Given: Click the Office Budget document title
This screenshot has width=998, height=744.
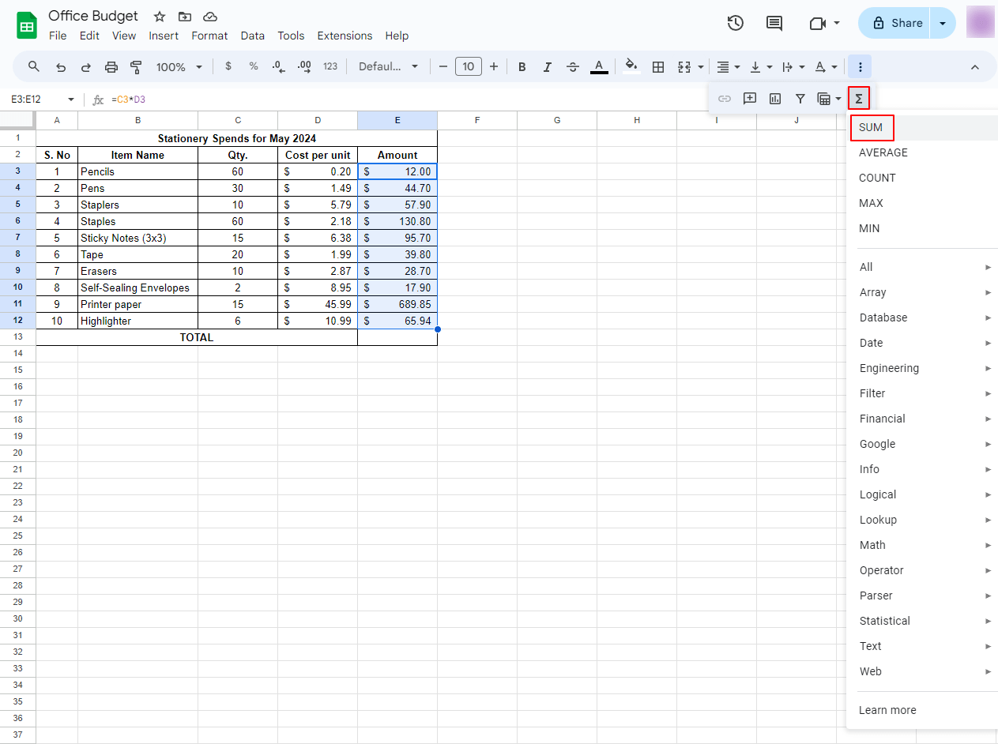Looking at the screenshot, I should click(93, 16).
